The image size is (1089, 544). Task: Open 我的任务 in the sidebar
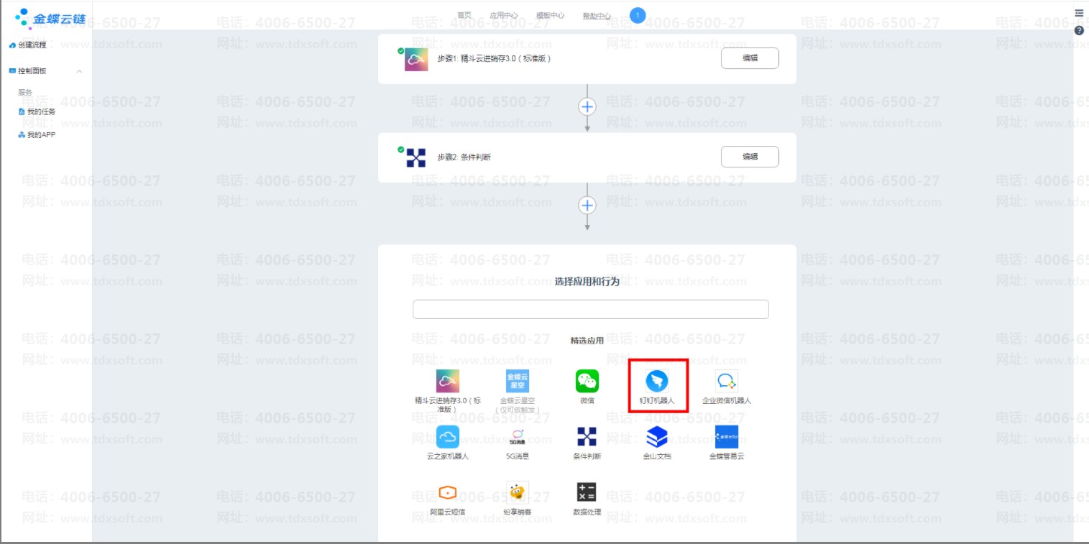point(41,112)
